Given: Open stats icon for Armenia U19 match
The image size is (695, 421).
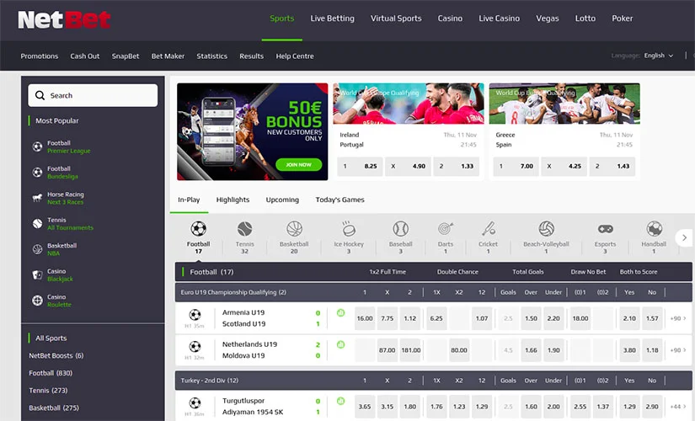Looking at the screenshot, I should (340, 313).
